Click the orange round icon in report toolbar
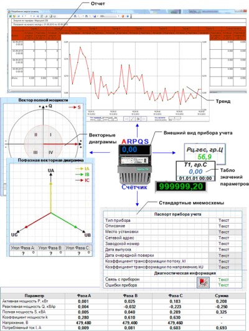This screenshot has height=331, width=249. tap(123, 16)
